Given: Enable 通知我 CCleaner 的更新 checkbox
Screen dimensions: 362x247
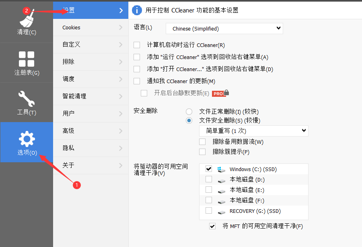Looking at the screenshot, I should coord(137,81).
